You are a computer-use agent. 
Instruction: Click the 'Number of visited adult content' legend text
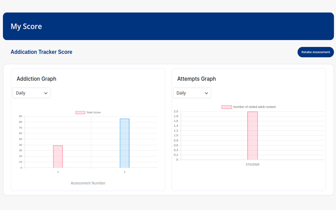[x=254, y=107]
